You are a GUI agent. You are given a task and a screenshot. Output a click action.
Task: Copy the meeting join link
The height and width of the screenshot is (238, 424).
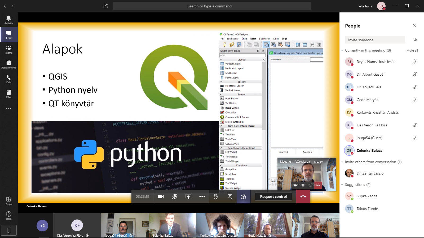pyautogui.click(x=415, y=40)
